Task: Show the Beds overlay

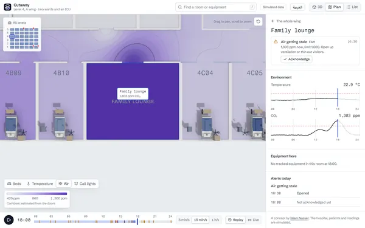Action: 14,184
